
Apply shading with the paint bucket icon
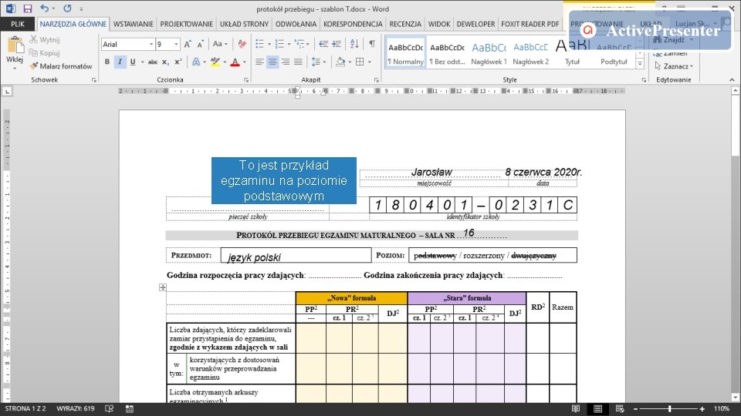pyautogui.click(x=340, y=62)
